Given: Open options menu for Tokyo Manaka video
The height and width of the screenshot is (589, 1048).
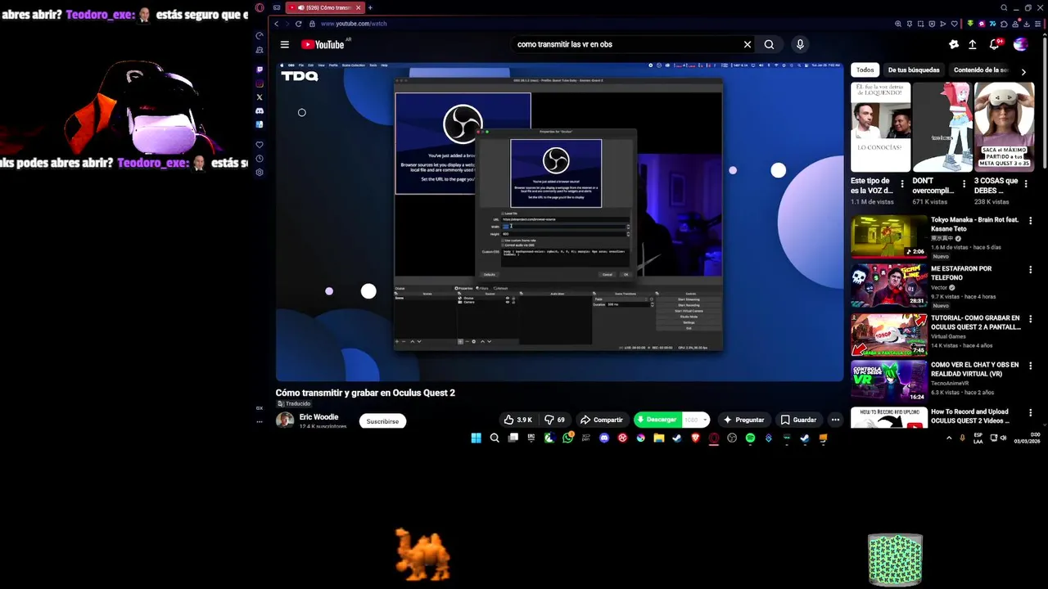Looking at the screenshot, I should pyautogui.click(x=1030, y=221).
